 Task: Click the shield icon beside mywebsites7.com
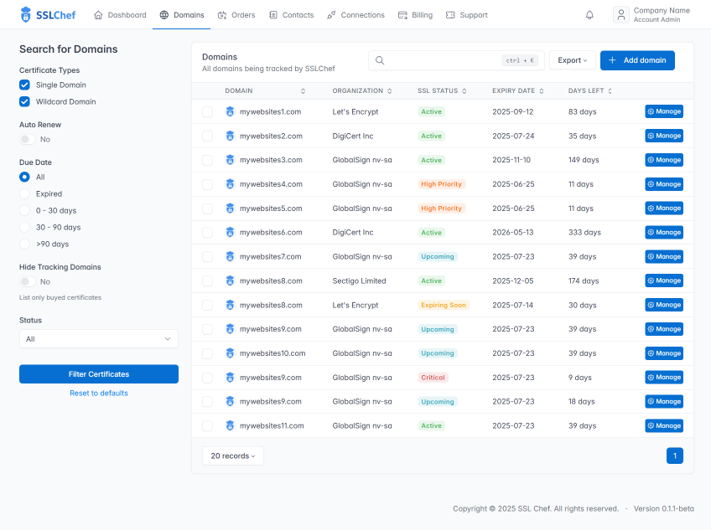[x=230, y=256]
